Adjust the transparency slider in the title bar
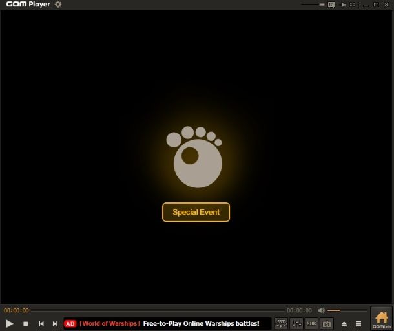The height and width of the screenshot is (331, 394). 313,5
